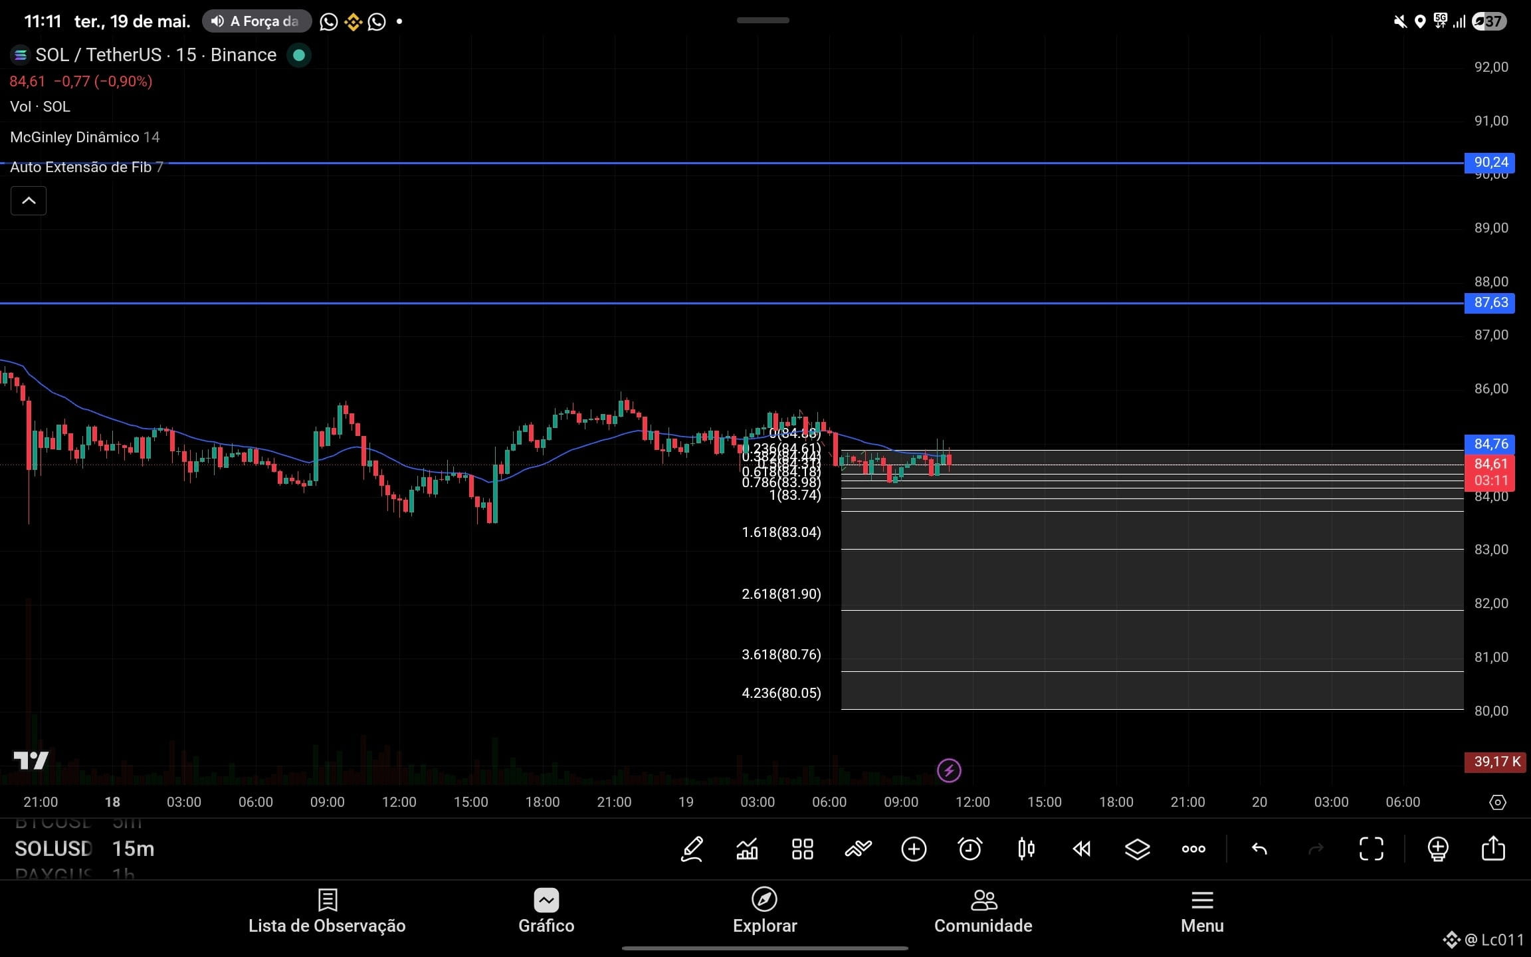Open the Explorar tab
The height and width of the screenshot is (957, 1531).
[765, 911]
